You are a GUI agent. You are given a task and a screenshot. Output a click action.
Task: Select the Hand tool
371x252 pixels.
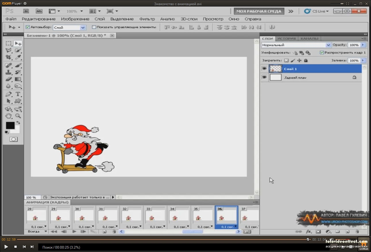9,116
